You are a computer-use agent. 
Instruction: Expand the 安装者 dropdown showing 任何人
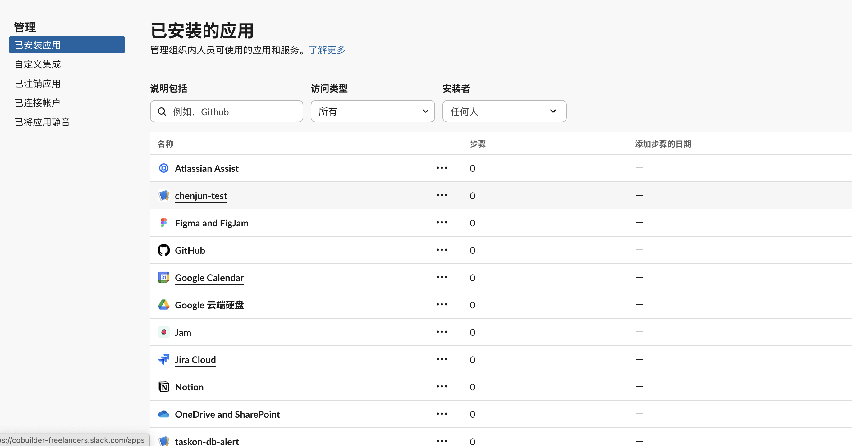(x=504, y=111)
